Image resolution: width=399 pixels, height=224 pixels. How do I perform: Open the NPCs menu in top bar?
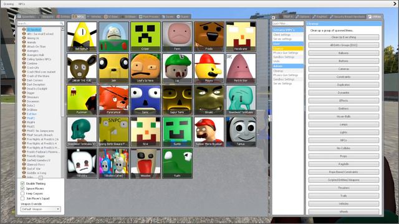pyautogui.click(x=22, y=4)
